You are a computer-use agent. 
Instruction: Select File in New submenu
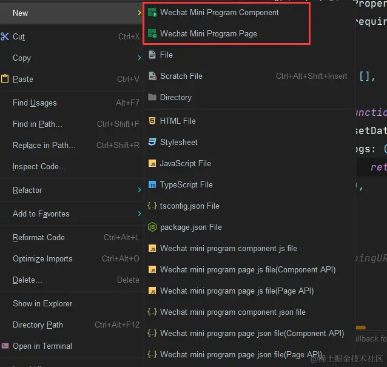tap(250, 55)
